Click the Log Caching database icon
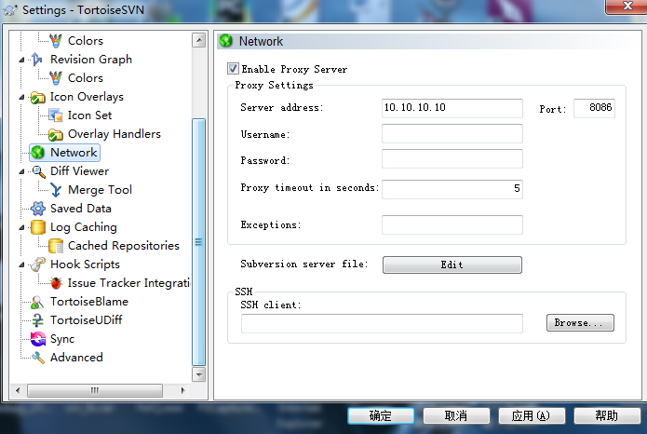This screenshot has width=647, height=434. [37, 227]
